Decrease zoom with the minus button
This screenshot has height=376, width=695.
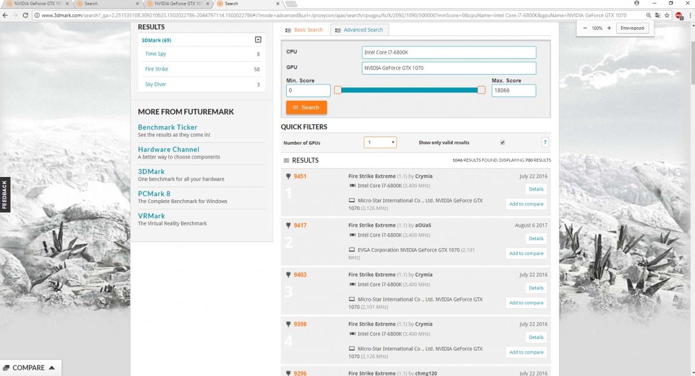(585, 28)
